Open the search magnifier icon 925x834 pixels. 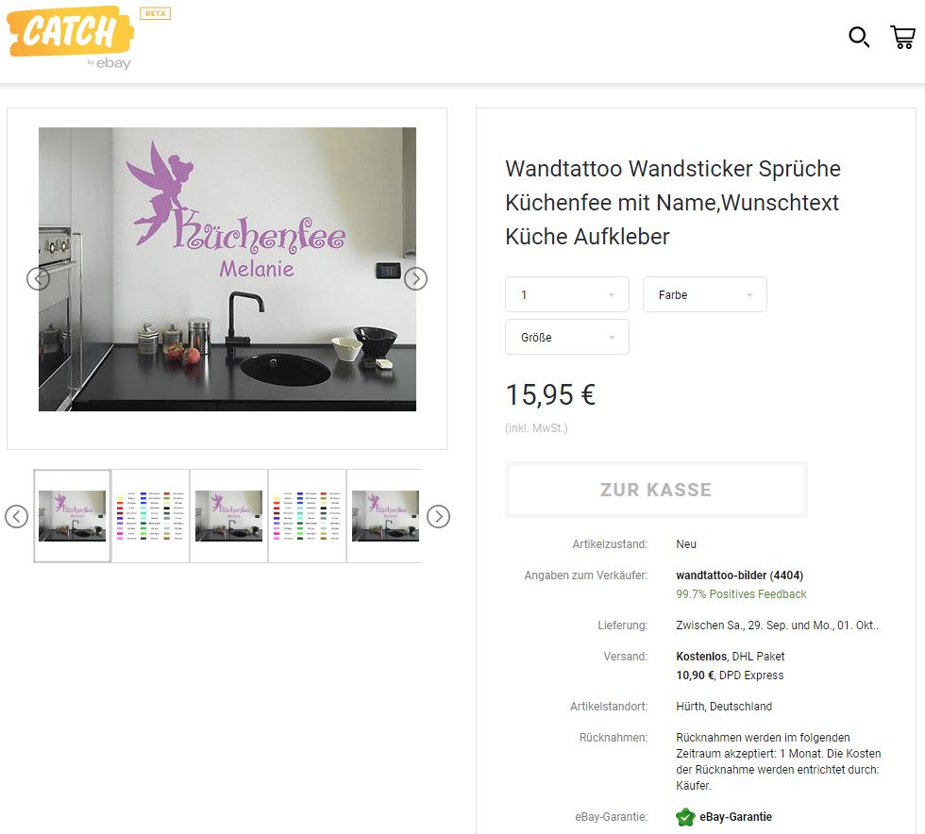[859, 37]
